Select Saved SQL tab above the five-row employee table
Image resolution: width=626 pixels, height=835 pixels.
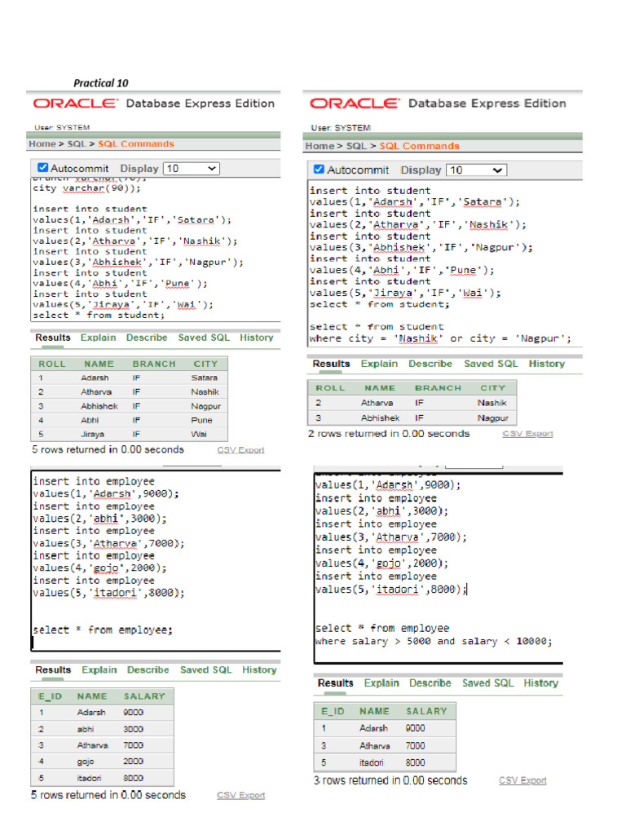205,669
